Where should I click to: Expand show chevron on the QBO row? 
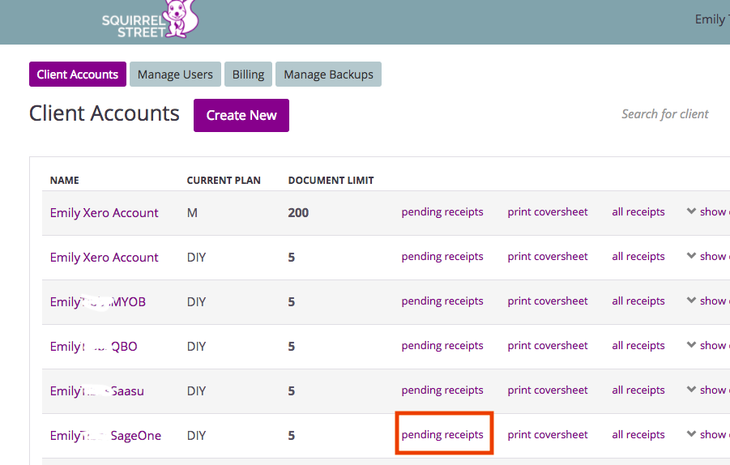coord(691,345)
